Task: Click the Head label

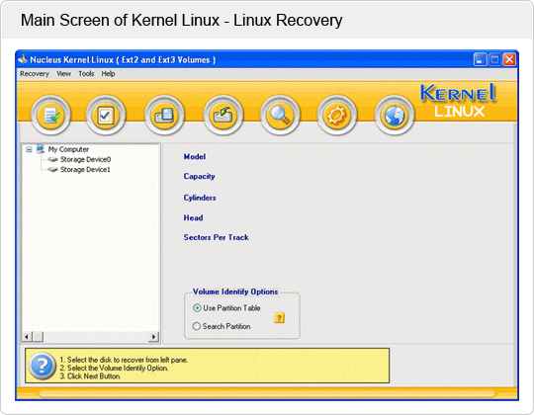Action: pyautogui.click(x=193, y=217)
